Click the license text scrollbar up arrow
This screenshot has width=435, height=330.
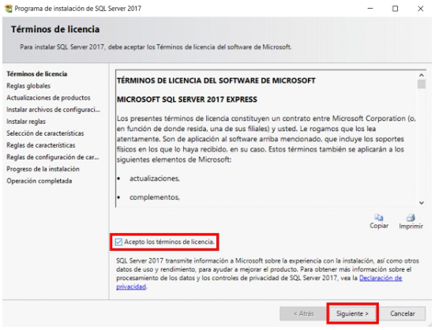pos(422,75)
